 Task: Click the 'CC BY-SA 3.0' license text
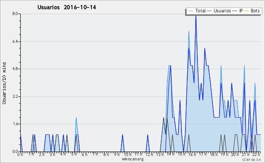251,159
